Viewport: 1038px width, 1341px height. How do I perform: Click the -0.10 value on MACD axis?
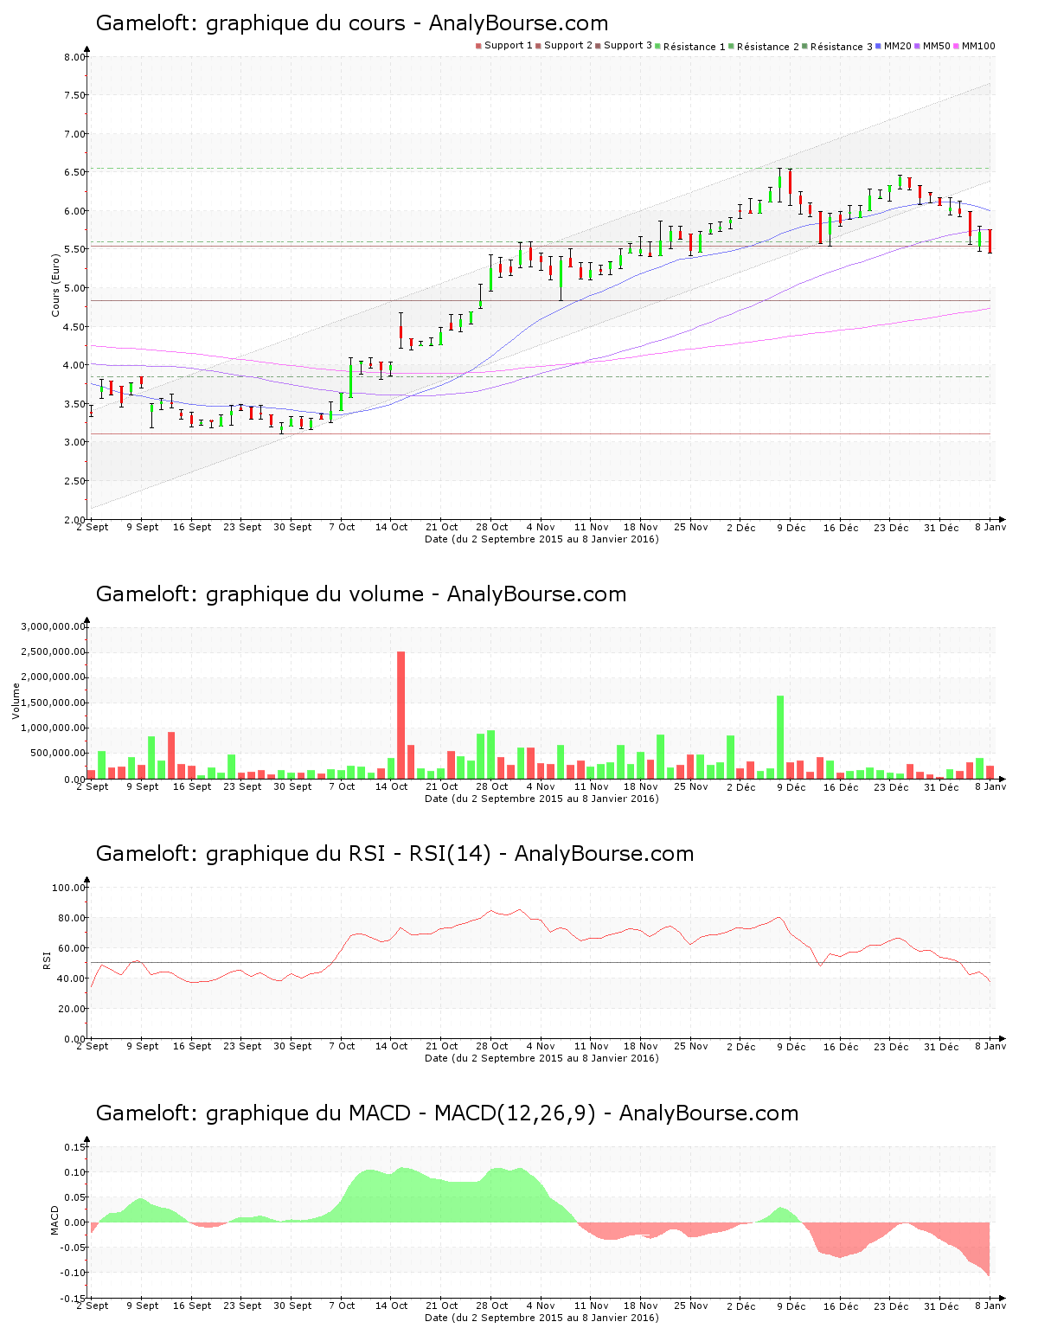coord(74,1273)
